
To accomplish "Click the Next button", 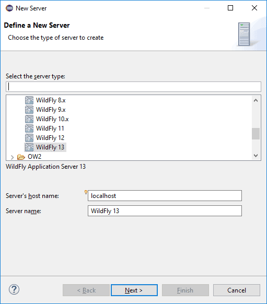I will (x=134, y=290).
